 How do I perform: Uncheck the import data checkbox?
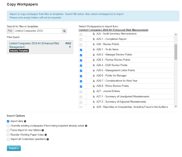pyautogui.click(x=8, y=121)
